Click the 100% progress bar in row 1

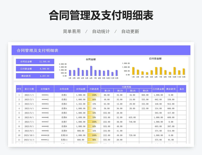[x=94, y=95]
